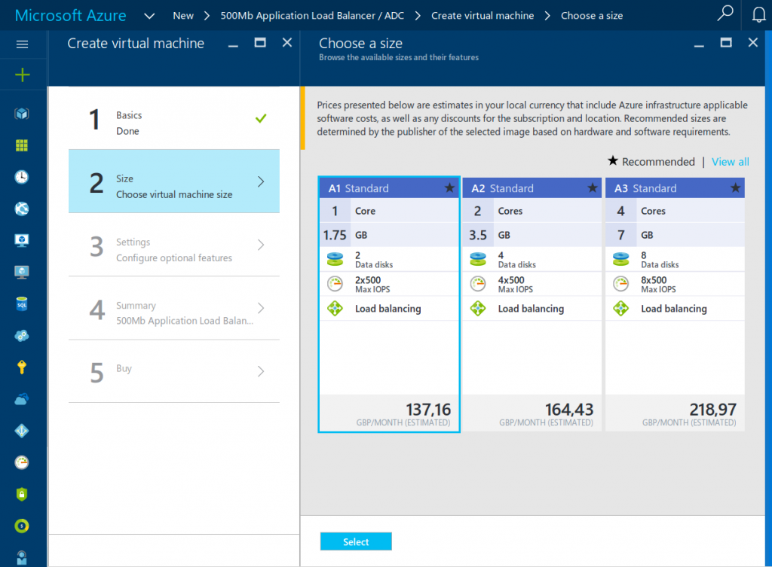772x567 pixels.
Task: Expand the Microsoft Azure breadcrumb dropdown arrow
Action: click(149, 15)
